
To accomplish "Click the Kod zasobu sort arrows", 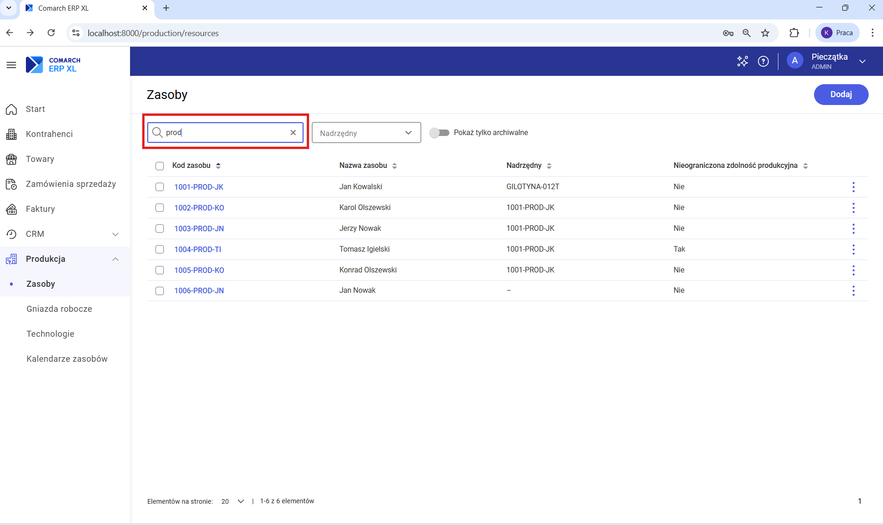I will 218,166.
